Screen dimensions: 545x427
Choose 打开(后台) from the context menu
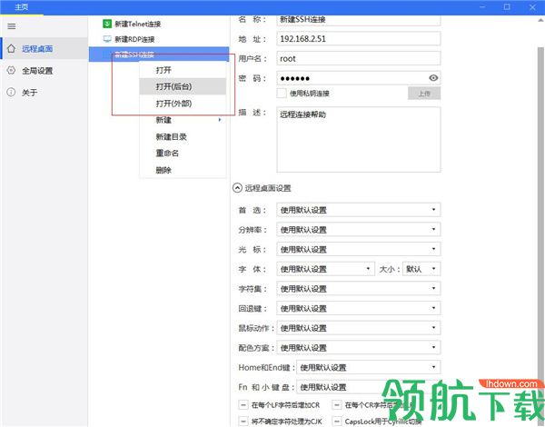[183, 86]
